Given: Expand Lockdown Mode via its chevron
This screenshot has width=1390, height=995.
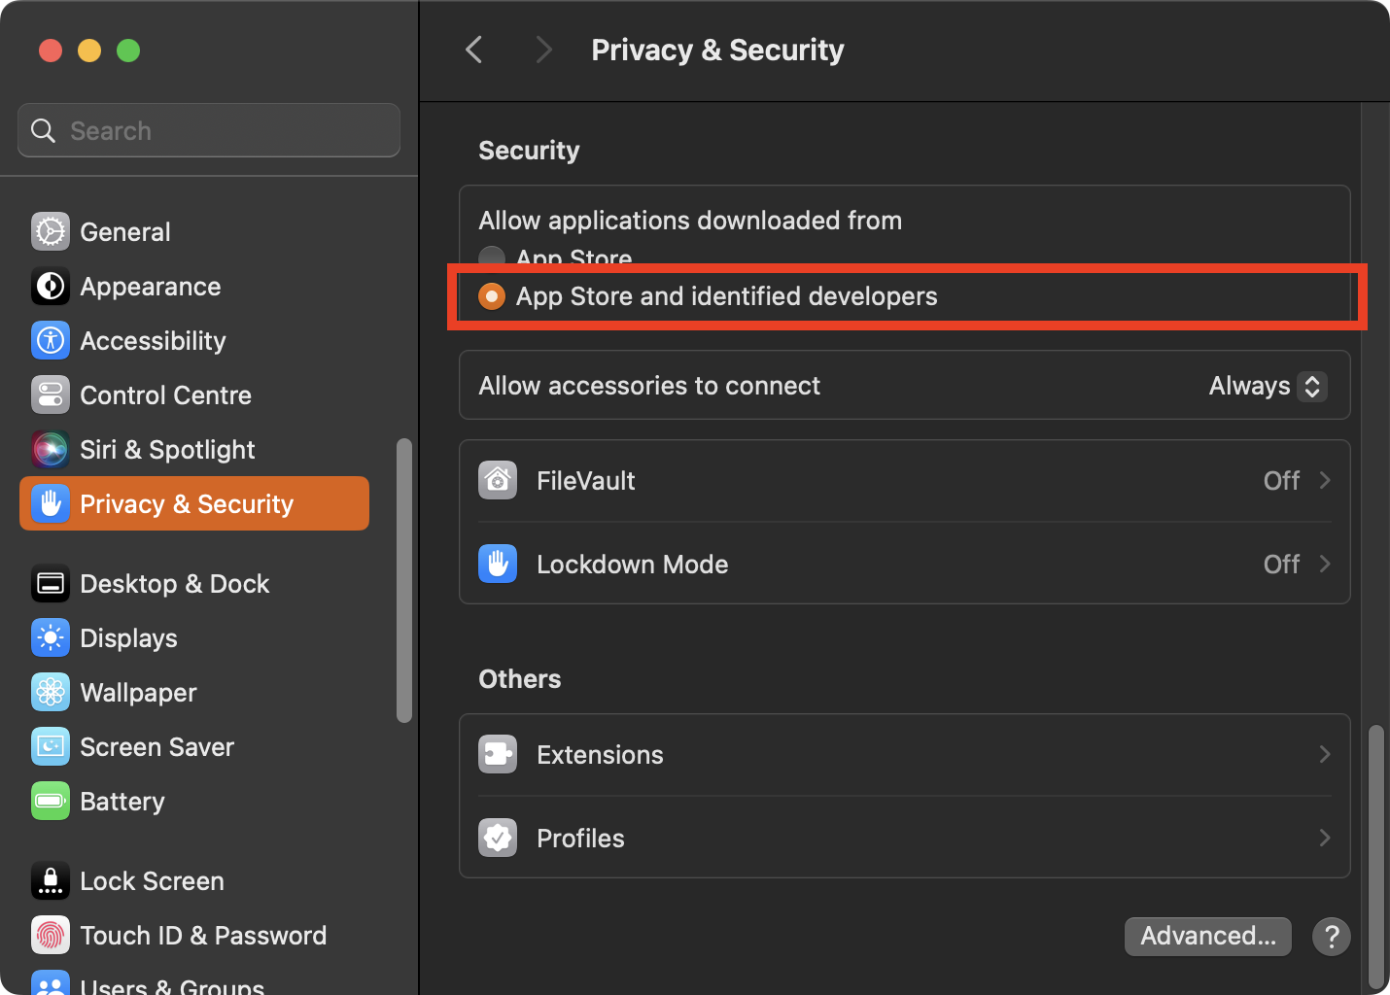Looking at the screenshot, I should click(x=1325, y=564).
